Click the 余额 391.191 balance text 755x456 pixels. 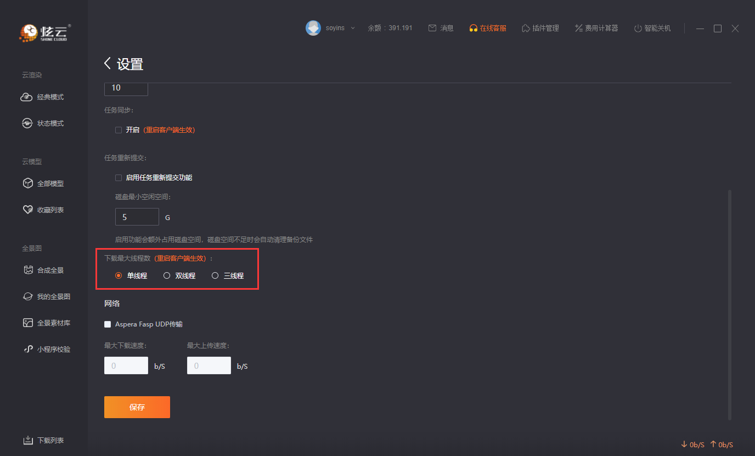[x=390, y=28]
